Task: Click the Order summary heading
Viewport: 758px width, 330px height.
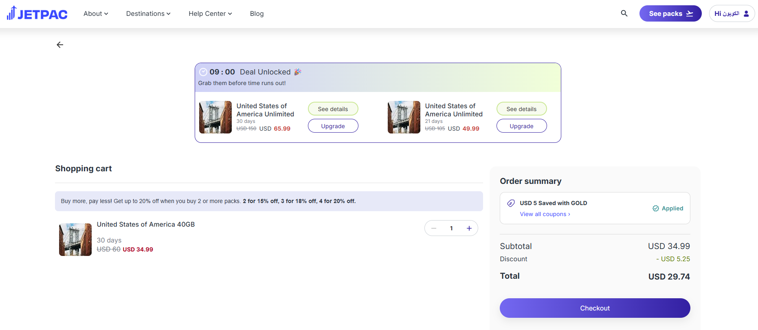Action: tap(531, 181)
